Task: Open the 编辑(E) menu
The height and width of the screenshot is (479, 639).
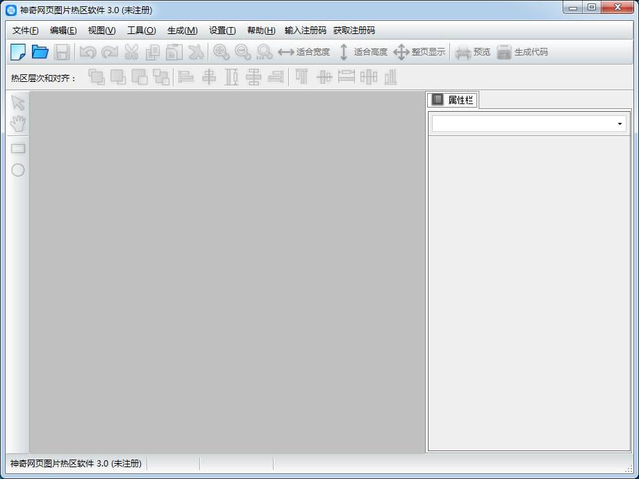Action: (63, 31)
